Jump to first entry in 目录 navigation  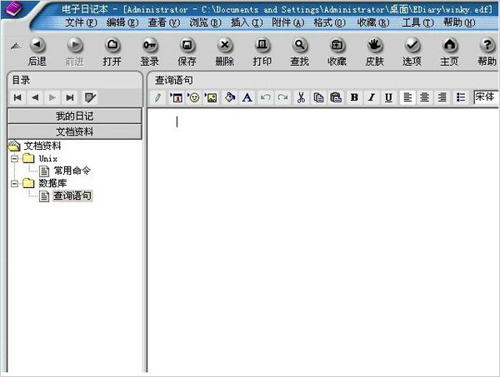(17, 97)
